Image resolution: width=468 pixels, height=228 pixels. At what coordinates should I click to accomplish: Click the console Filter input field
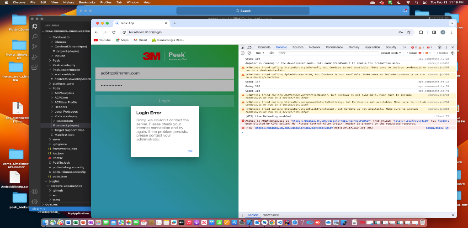pos(328,53)
